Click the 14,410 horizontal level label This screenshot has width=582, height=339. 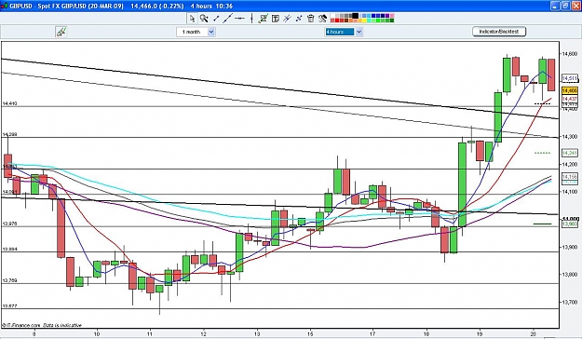tap(9, 103)
